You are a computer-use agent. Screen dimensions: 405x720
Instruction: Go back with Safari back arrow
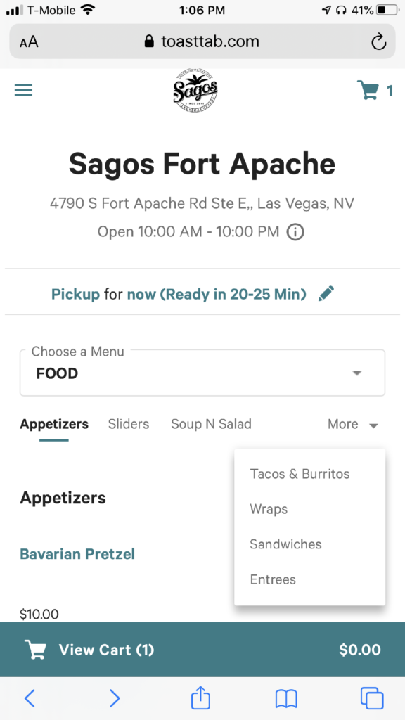click(30, 698)
